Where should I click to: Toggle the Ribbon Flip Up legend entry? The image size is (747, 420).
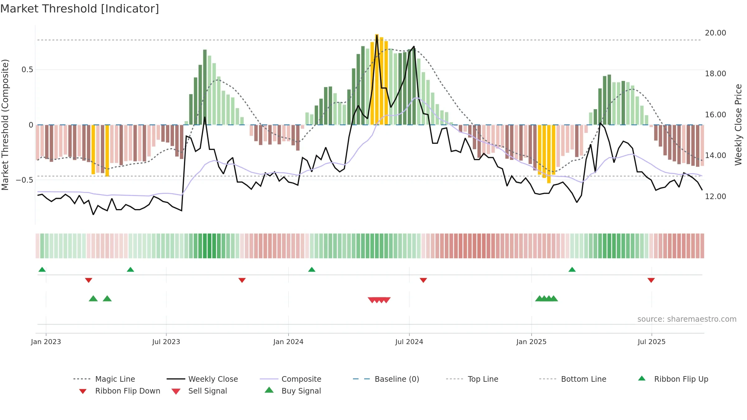673,379
